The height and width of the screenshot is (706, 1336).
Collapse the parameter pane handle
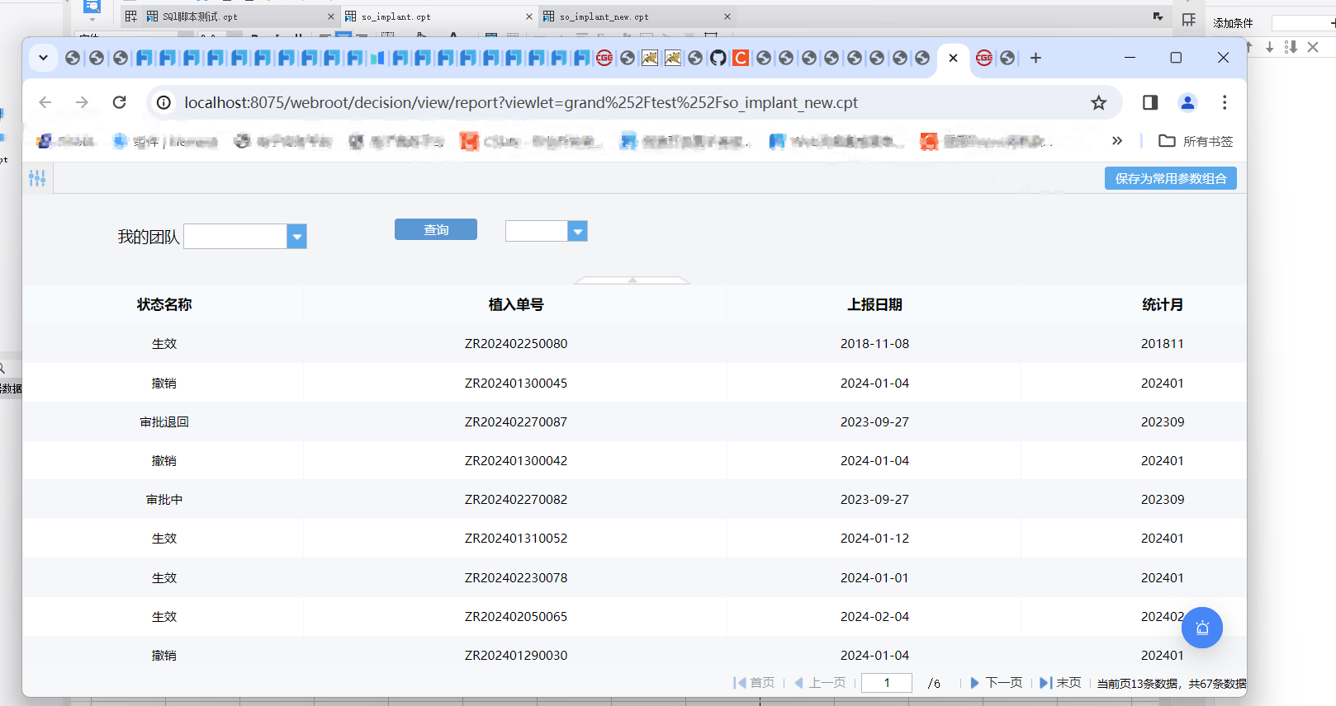pyautogui.click(x=632, y=280)
